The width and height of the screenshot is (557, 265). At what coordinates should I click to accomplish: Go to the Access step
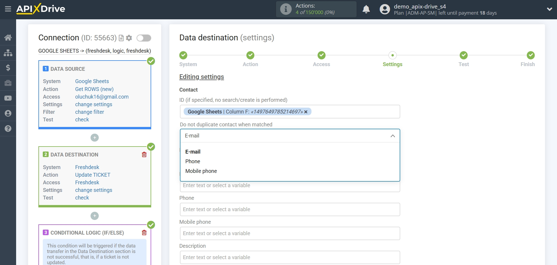pyautogui.click(x=321, y=55)
